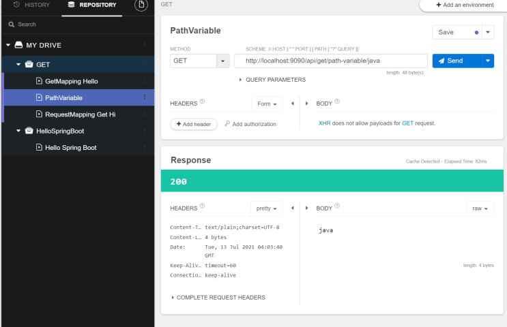Switch to the REPOSITORY tab

tap(92, 5)
